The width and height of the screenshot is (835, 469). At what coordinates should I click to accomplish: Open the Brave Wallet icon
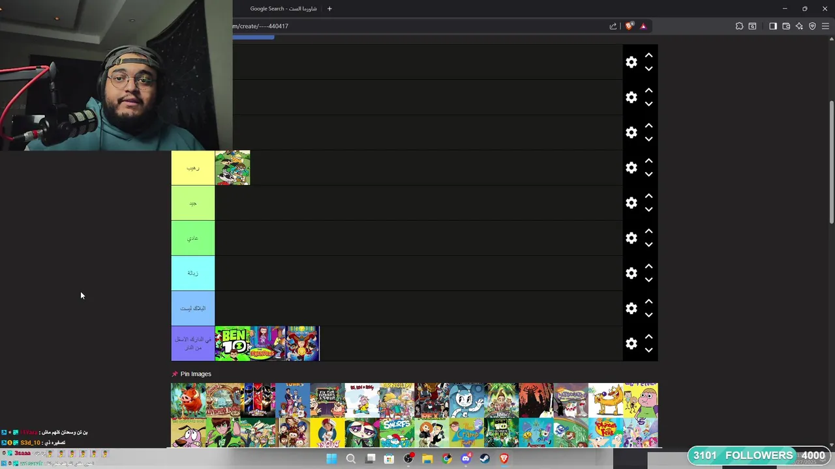(786, 26)
